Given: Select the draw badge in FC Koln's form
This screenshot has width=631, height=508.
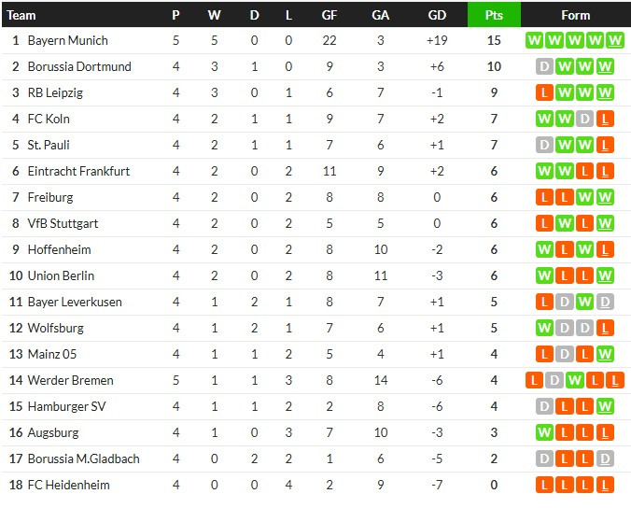Looking at the screenshot, I should [x=586, y=119].
